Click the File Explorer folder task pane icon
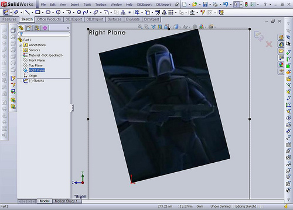Viewport: 293px width, 210px height. click(281, 51)
